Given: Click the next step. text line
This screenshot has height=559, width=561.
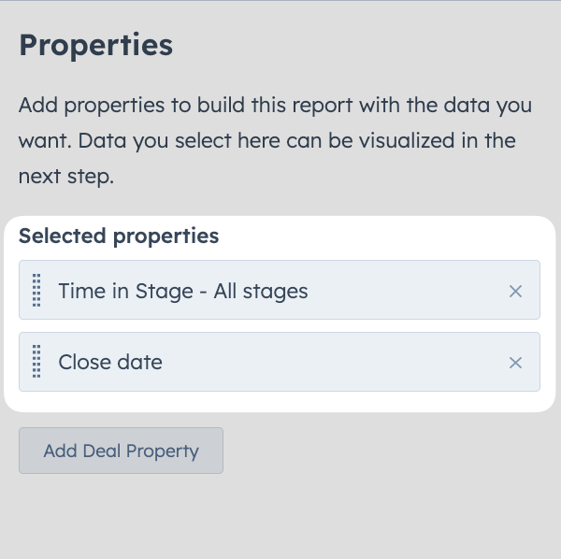Looking at the screenshot, I should (66, 176).
